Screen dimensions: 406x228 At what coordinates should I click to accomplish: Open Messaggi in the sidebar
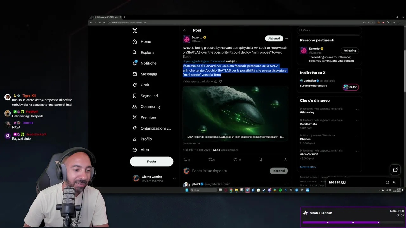coord(145,74)
